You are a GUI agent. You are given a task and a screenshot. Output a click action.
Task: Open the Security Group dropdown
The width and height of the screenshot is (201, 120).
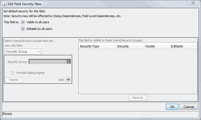tap(23, 51)
